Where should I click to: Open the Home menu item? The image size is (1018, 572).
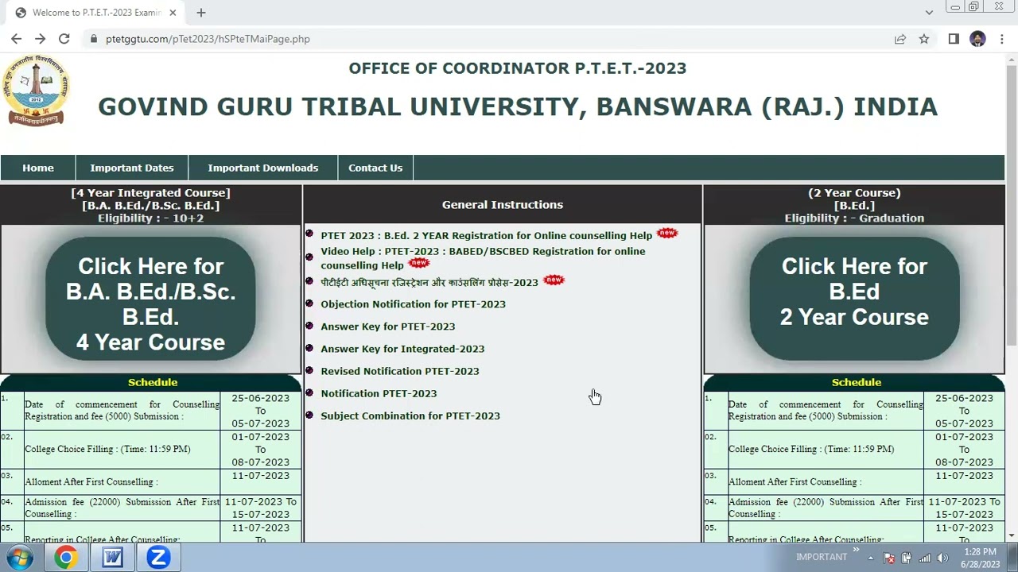click(38, 168)
